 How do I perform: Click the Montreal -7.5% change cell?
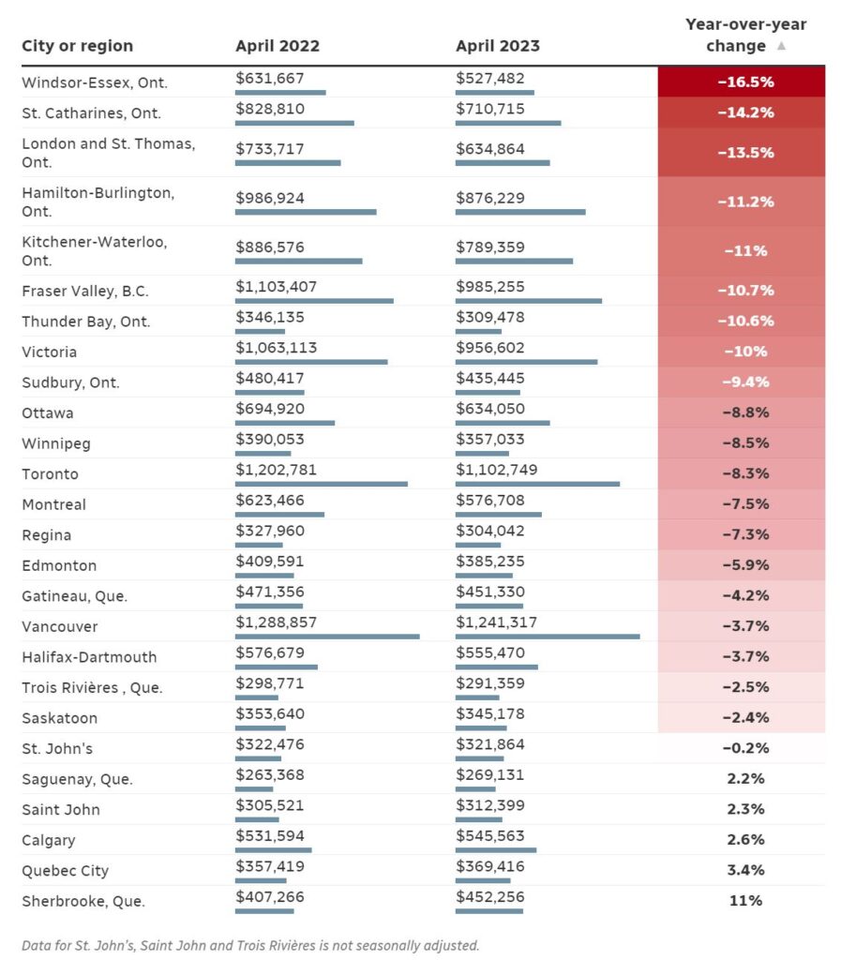pos(742,503)
